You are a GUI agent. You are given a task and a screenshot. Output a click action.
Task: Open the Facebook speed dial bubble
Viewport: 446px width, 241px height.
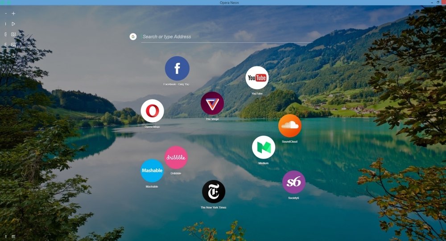tap(177, 68)
